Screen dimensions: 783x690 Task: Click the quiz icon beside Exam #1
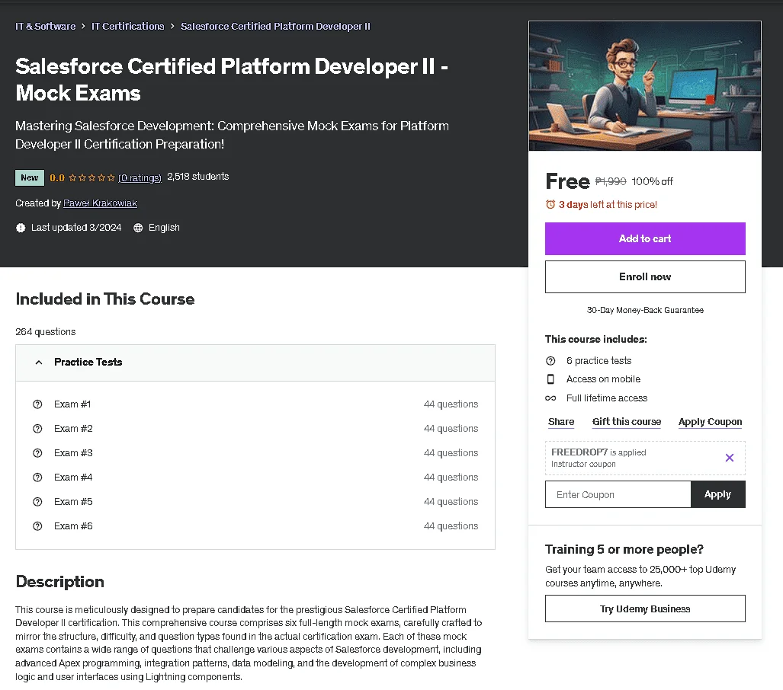37,404
